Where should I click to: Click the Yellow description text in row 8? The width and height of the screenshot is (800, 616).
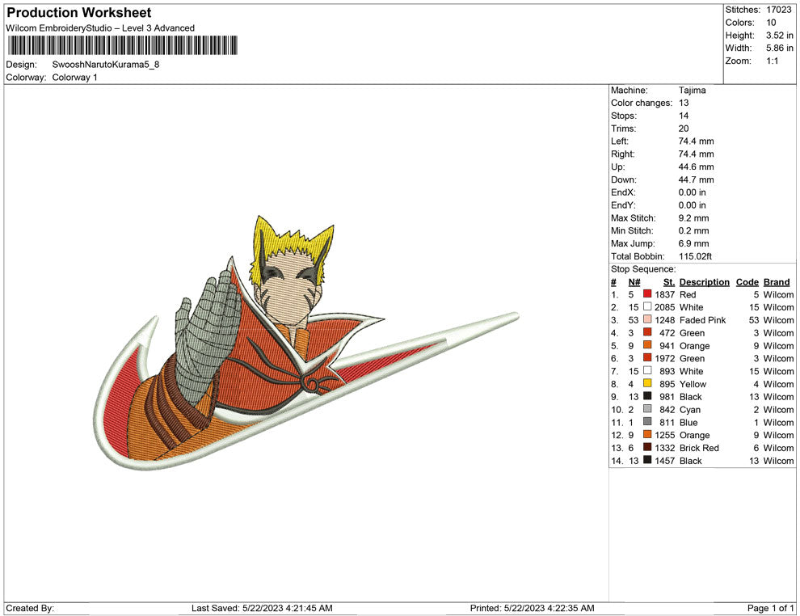pos(693,384)
